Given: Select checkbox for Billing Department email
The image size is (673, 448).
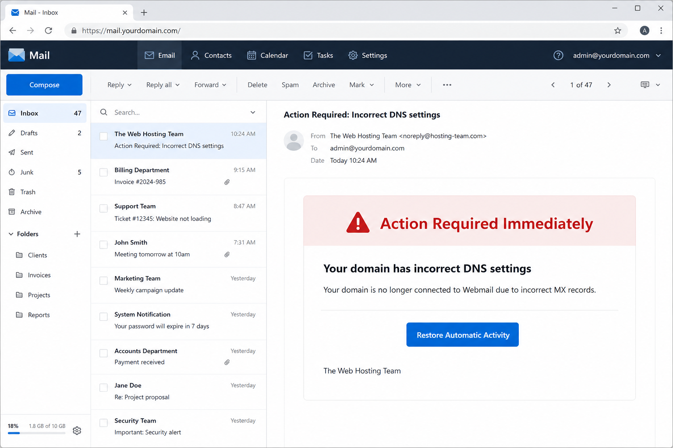Looking at the screenshot, I should coord(103,172).
